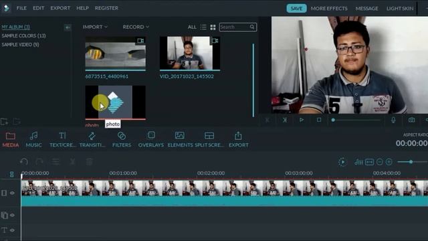Redo the last timeline action
This screenshot has height=241, width=428.
(x=39, y=162)
